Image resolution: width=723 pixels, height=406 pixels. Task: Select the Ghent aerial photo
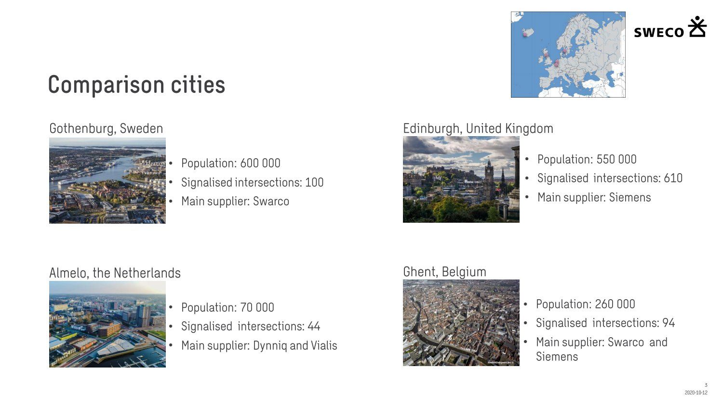coord(461,323)
